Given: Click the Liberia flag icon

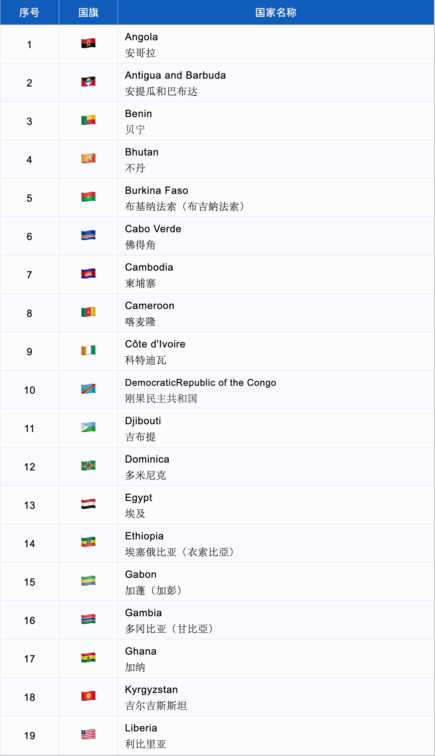Looking at the screenshot, I should click(88, 734).
